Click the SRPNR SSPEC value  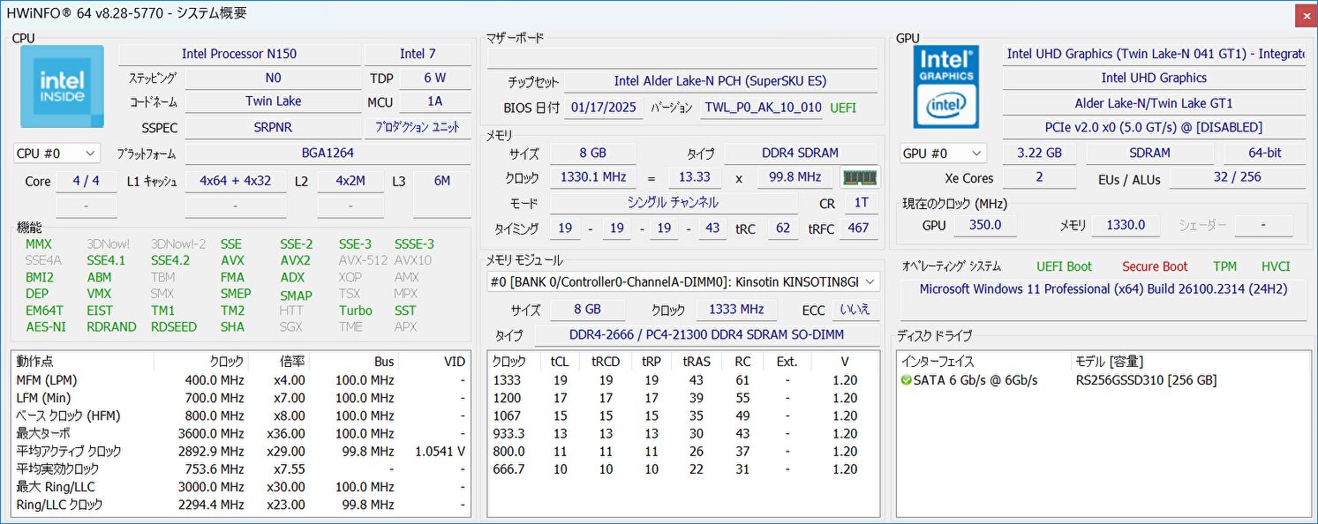tap(273, 127)
